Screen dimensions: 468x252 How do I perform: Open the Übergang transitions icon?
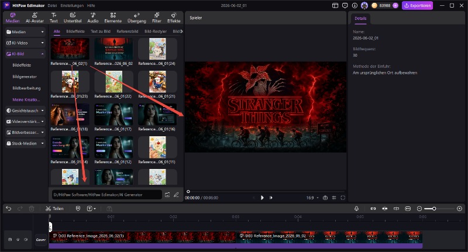pyautogui.click(x=137, y=18)
